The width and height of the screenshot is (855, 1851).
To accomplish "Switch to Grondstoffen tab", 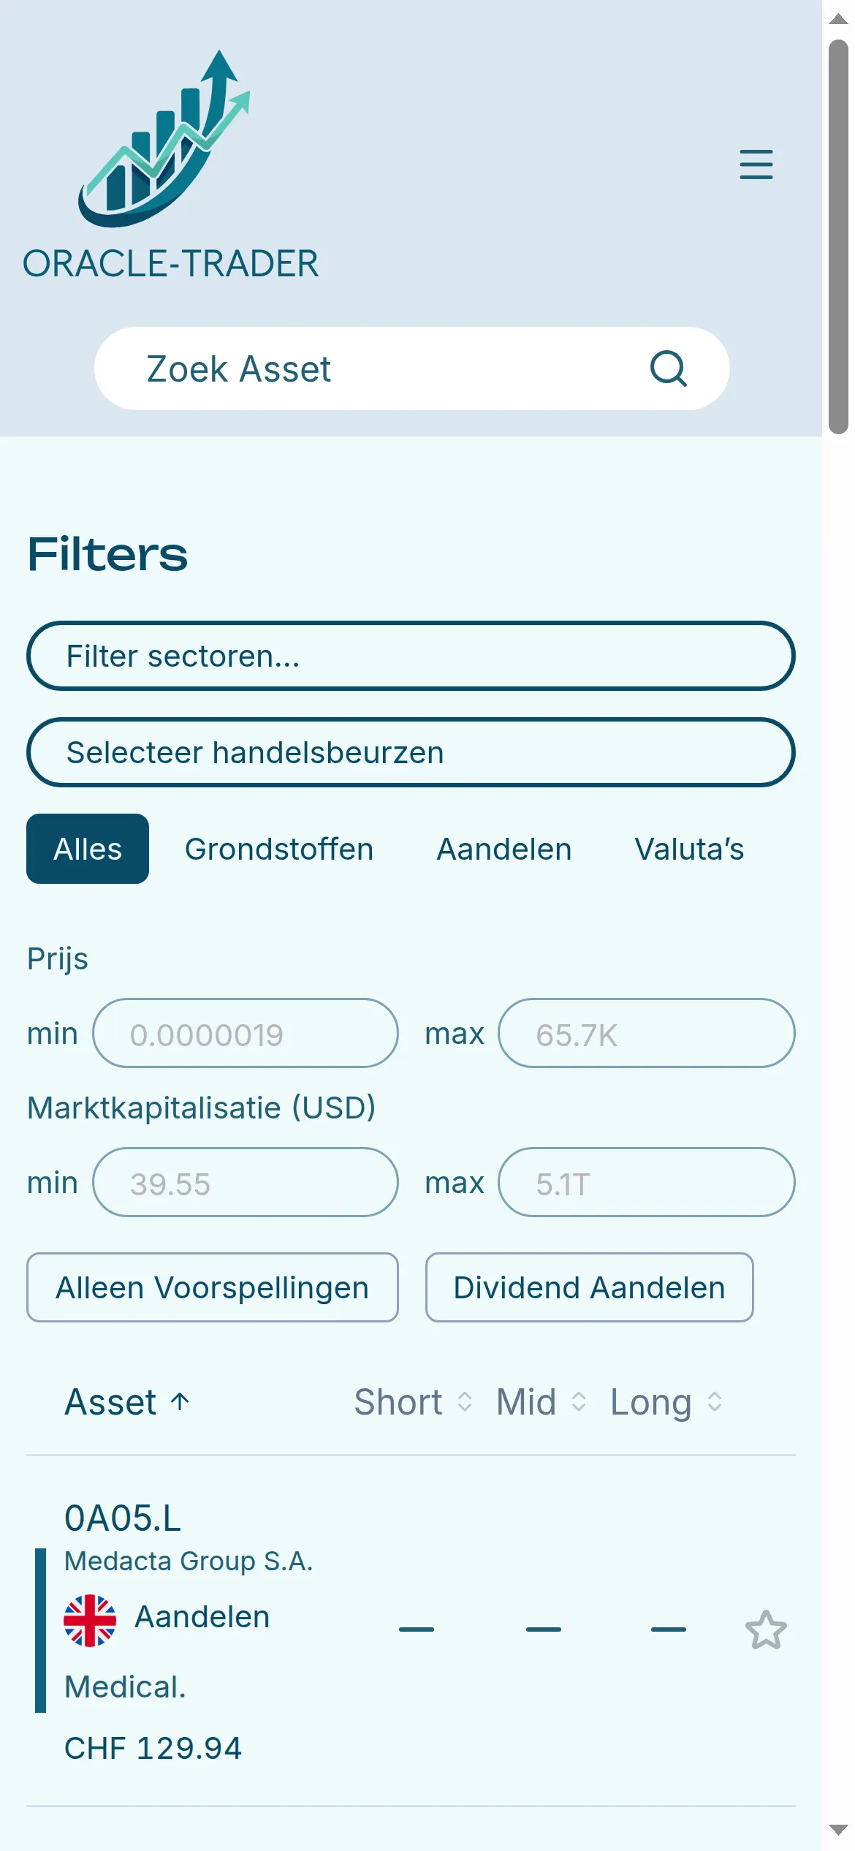I will coord(279,849).
